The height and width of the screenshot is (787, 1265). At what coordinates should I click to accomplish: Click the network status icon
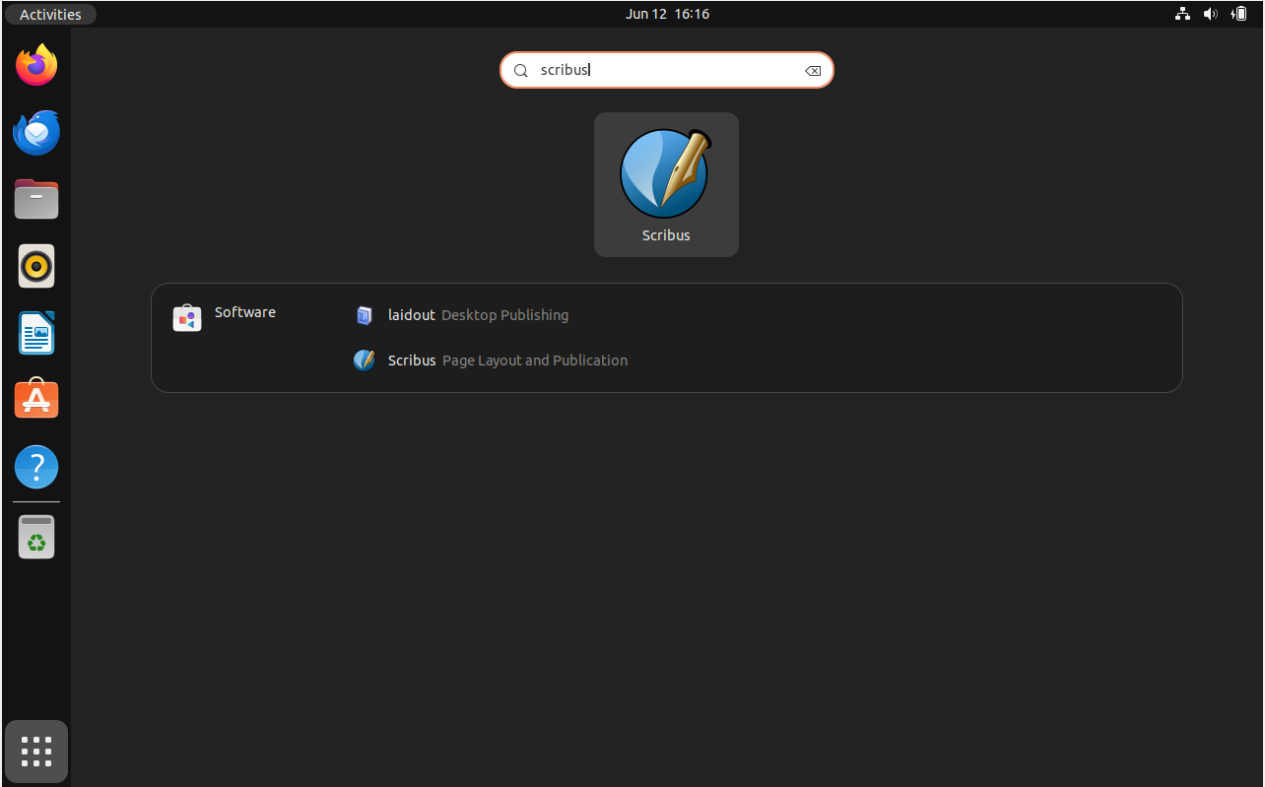1182,14
